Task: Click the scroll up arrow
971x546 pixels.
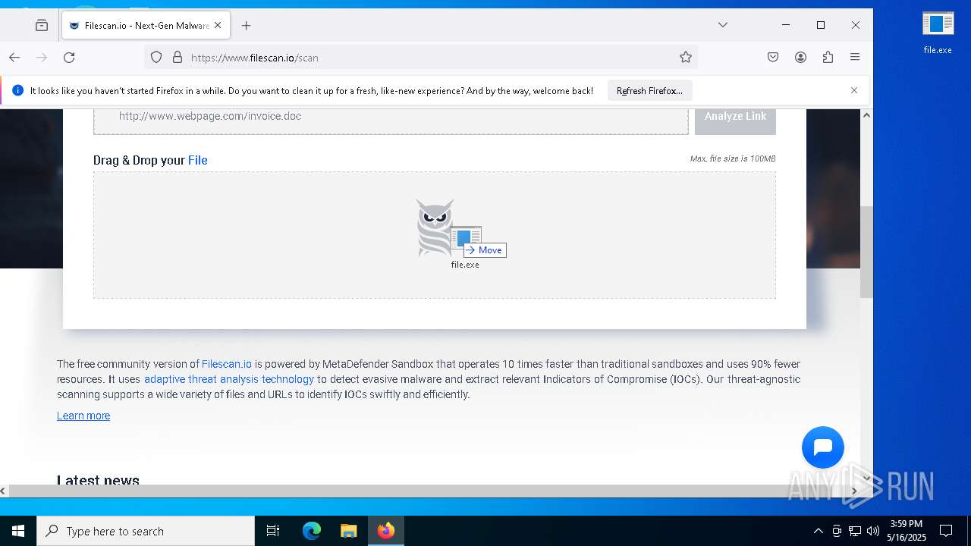Action: point(866,115)
